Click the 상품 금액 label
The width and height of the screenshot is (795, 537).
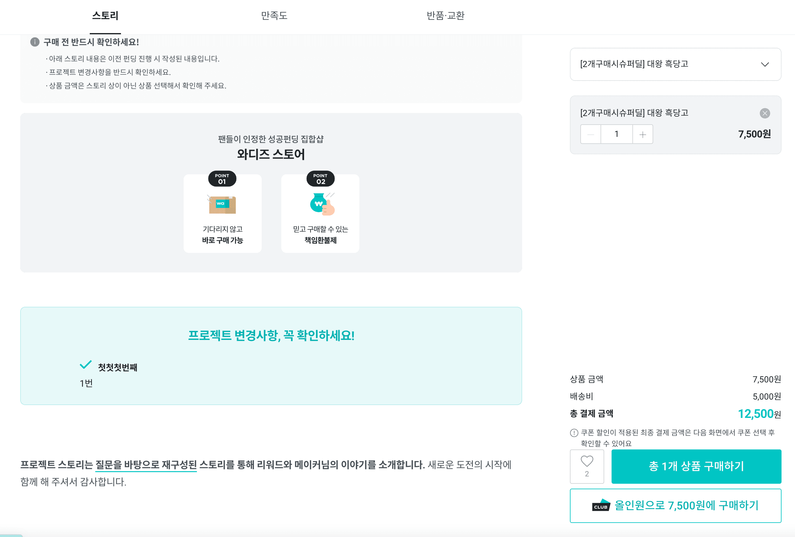(x=586, y=379)
